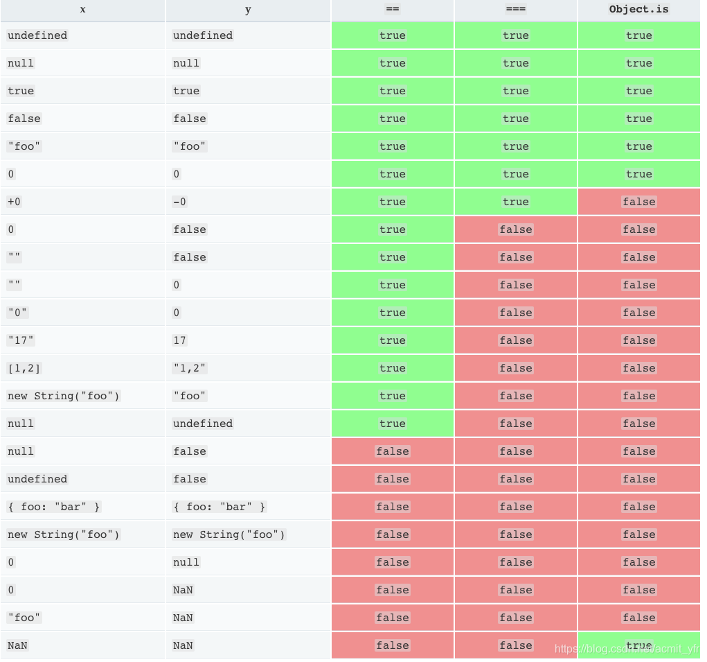Click == true for new String("foo") vs "foo"
This screenshot has width=707, height=662.
point(392,396)
